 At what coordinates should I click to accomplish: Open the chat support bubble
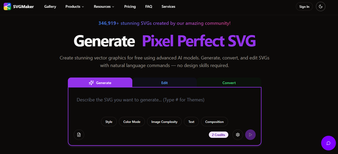tap(328, 143)
